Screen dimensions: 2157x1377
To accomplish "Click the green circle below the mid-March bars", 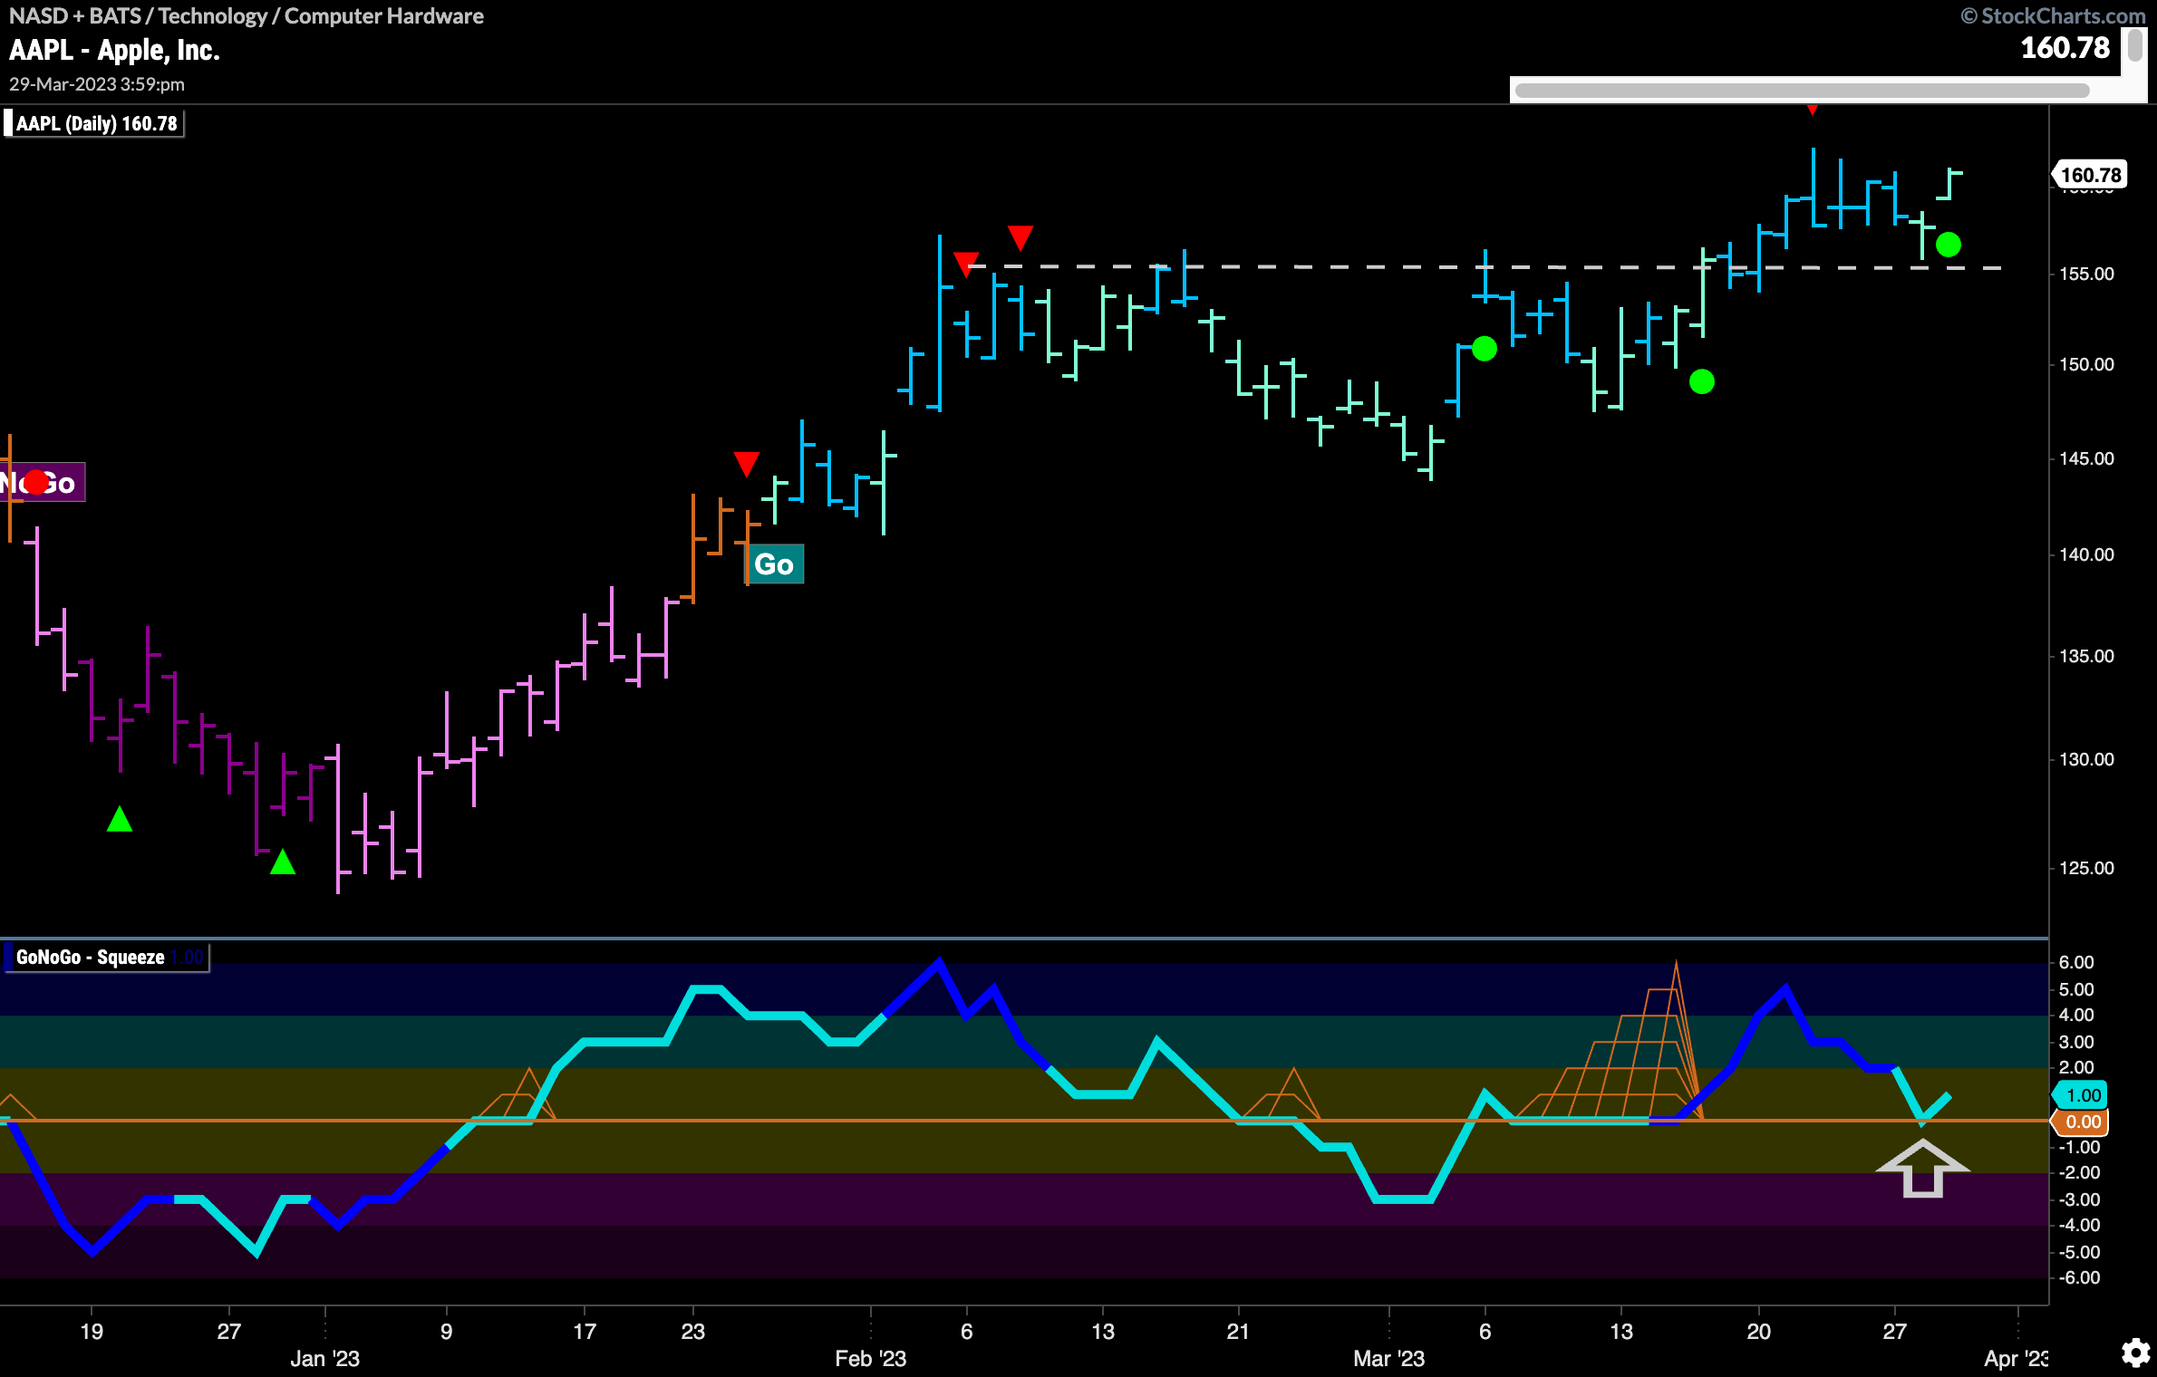I will point(1702,381).
